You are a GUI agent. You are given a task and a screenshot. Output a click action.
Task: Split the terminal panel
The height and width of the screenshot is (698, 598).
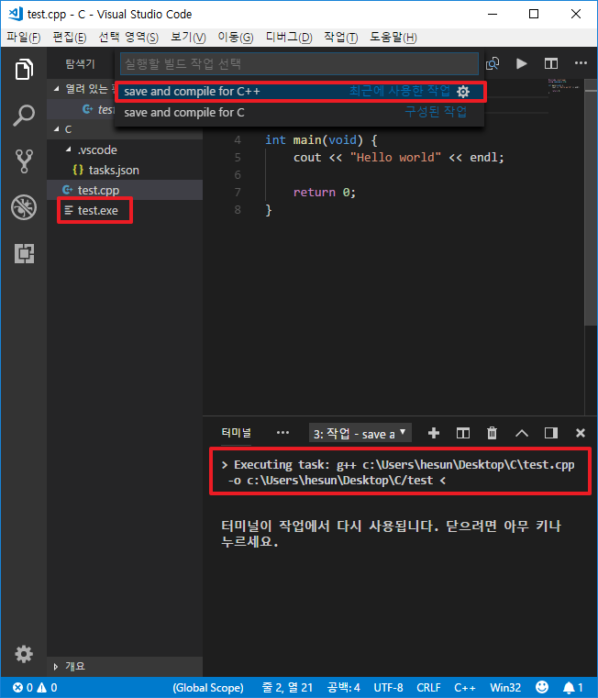tap(462, 433)
